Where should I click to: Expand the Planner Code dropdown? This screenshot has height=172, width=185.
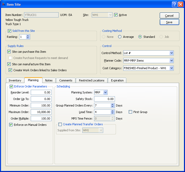(x=171, y=61)
